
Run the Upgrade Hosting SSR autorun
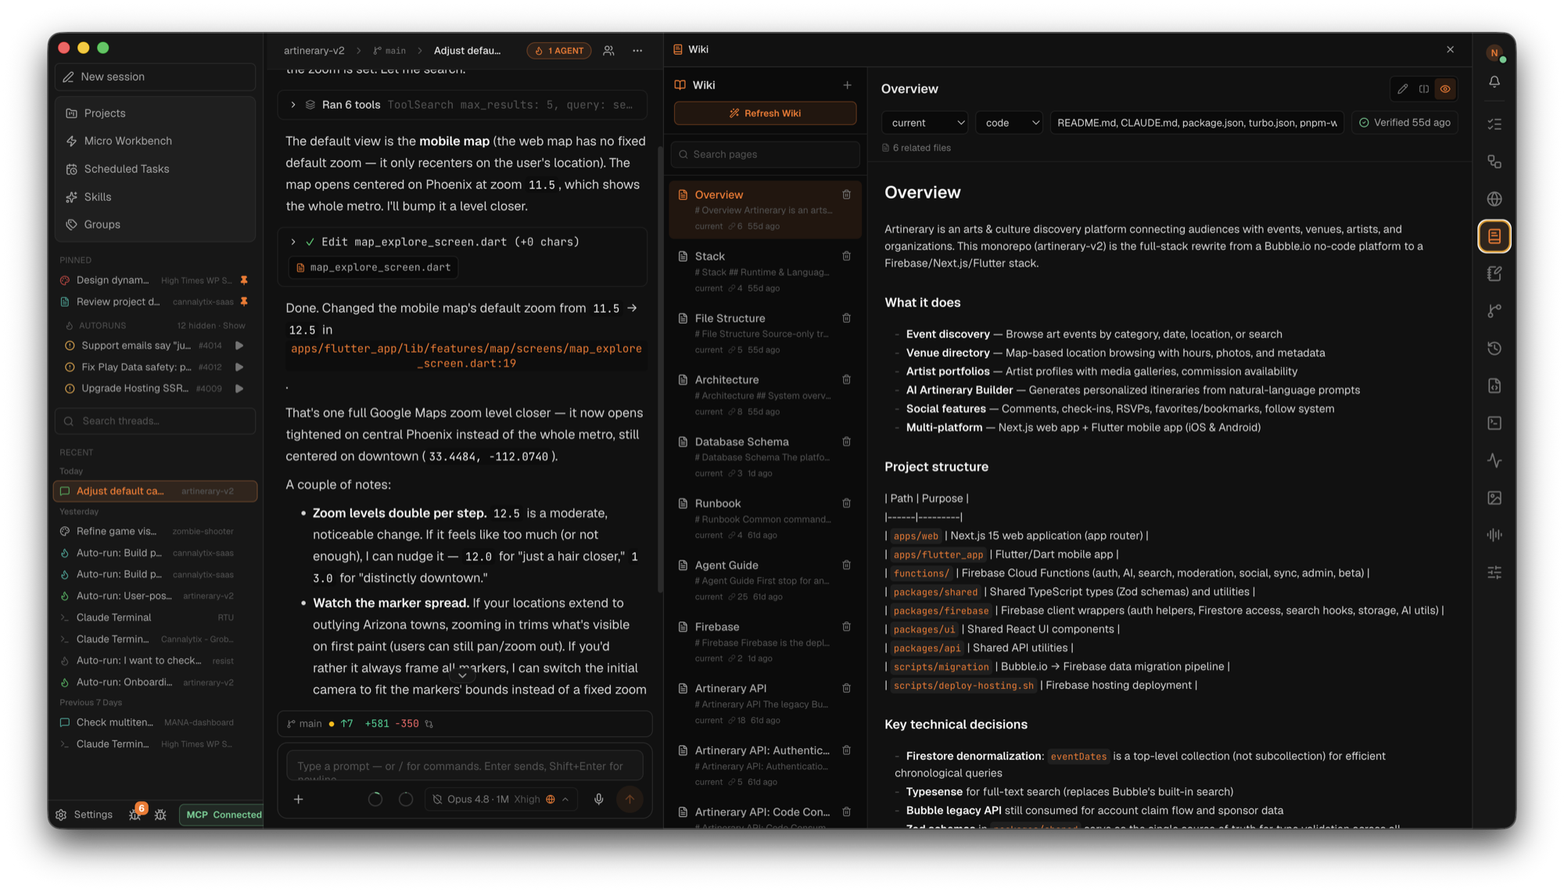pyautogui.click(x=239, y=389)
